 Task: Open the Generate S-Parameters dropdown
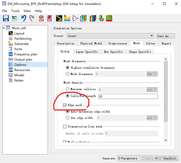point(138,158)
